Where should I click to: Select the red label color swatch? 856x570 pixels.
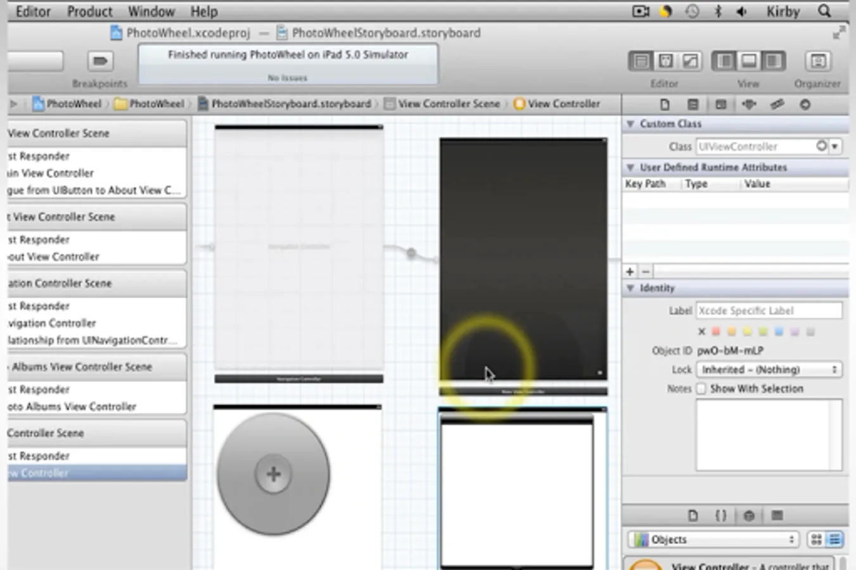click(716, 331)
